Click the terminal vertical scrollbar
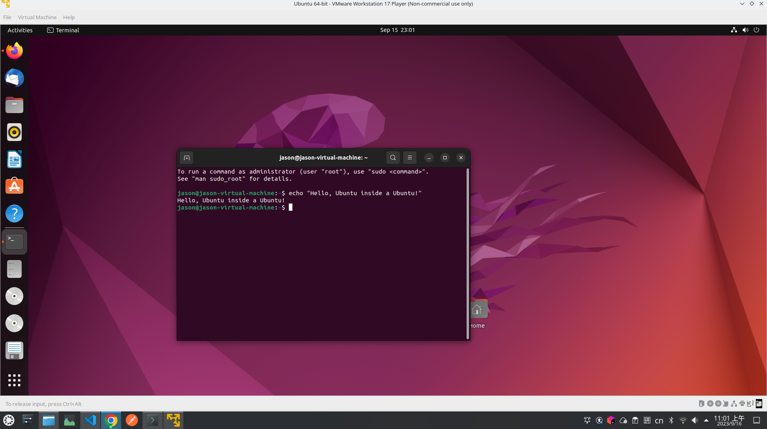 467,254
